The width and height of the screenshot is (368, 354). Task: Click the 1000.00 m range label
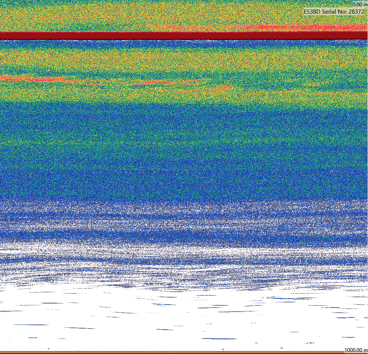pyautogui.click(x=356, y=350)
